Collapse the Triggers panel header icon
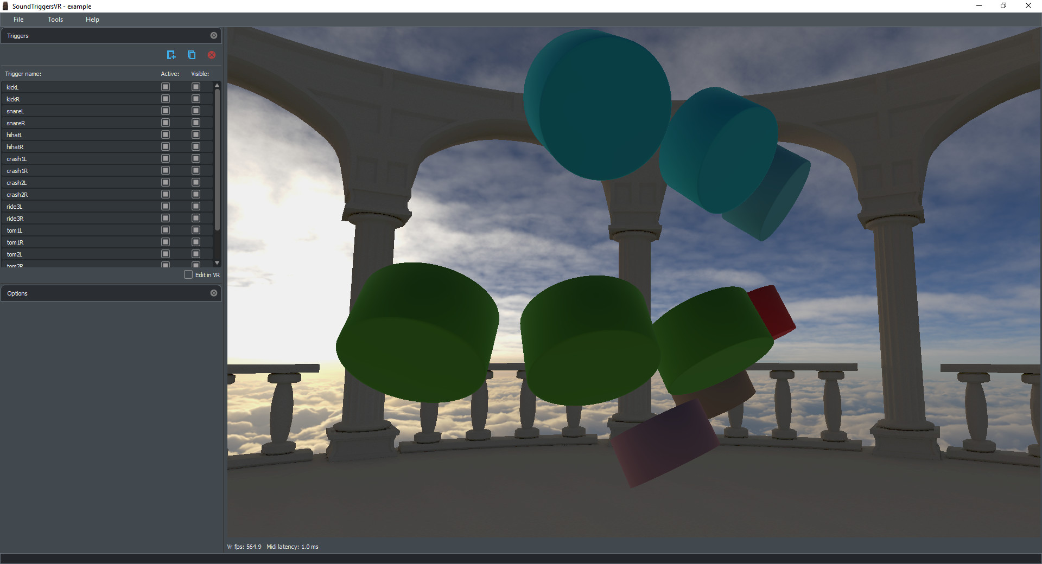 tap(214, 36)
